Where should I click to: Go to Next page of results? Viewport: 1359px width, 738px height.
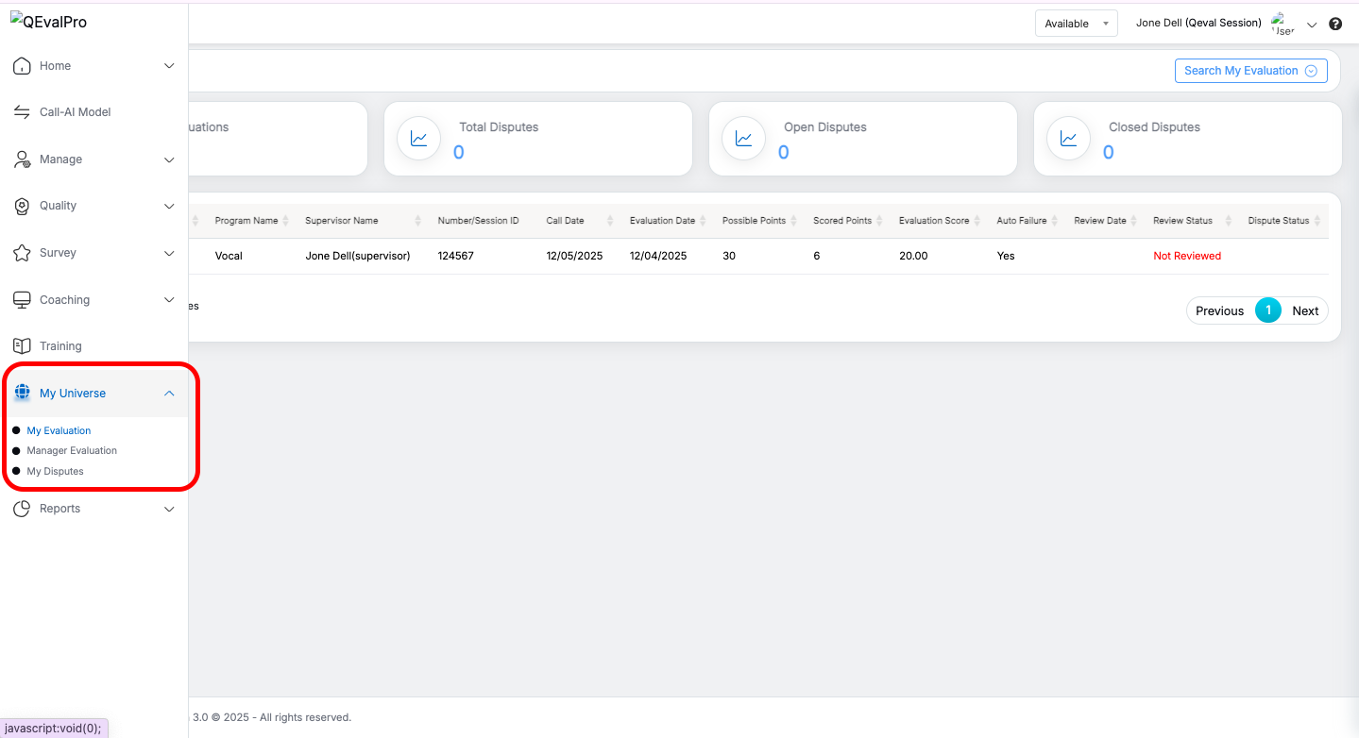coord(1305,311)
